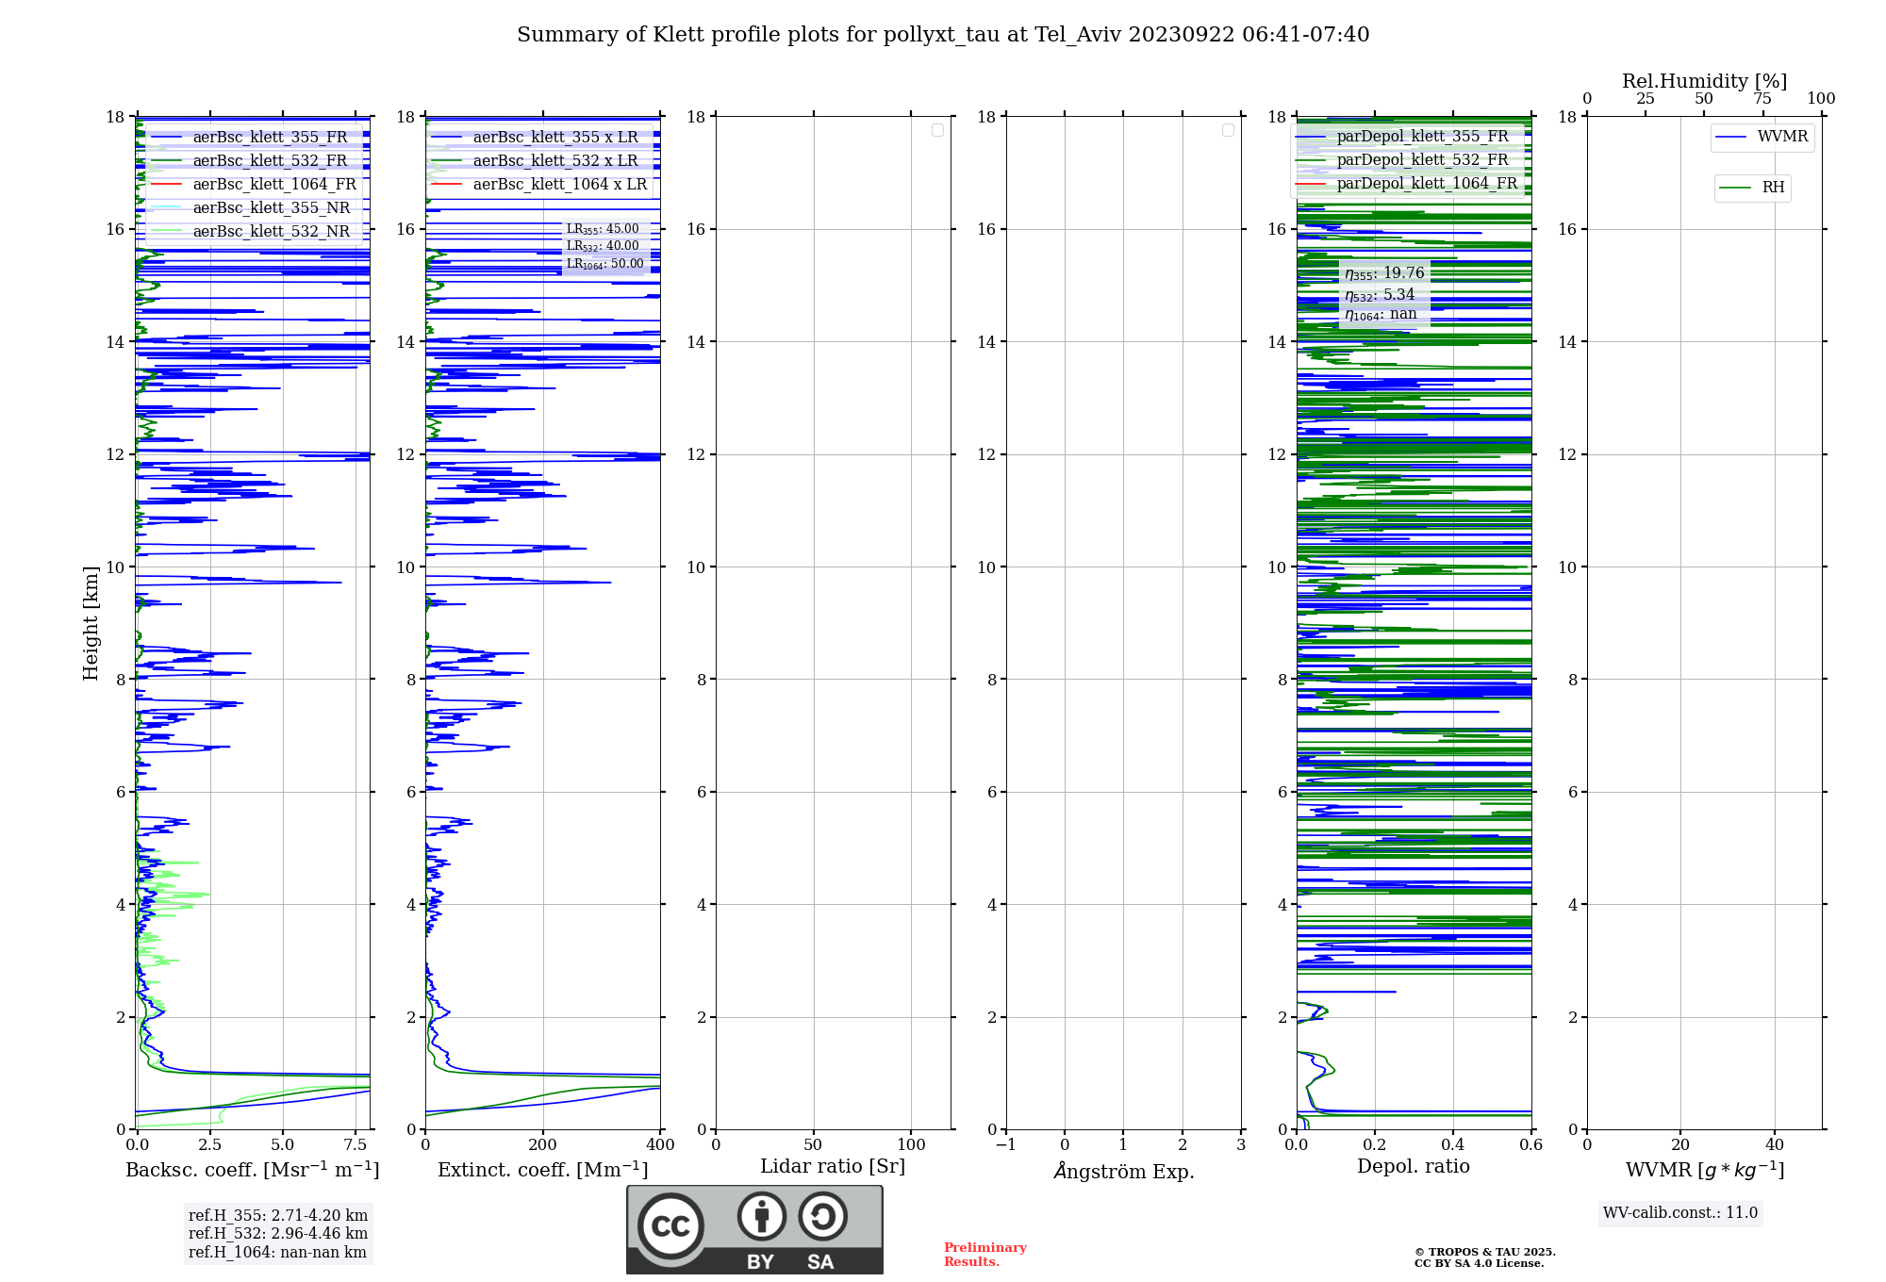Select legend entry parDepol_klett_355_FR
Screen dimensions: 1886x1282
(x=1403, y=136)
